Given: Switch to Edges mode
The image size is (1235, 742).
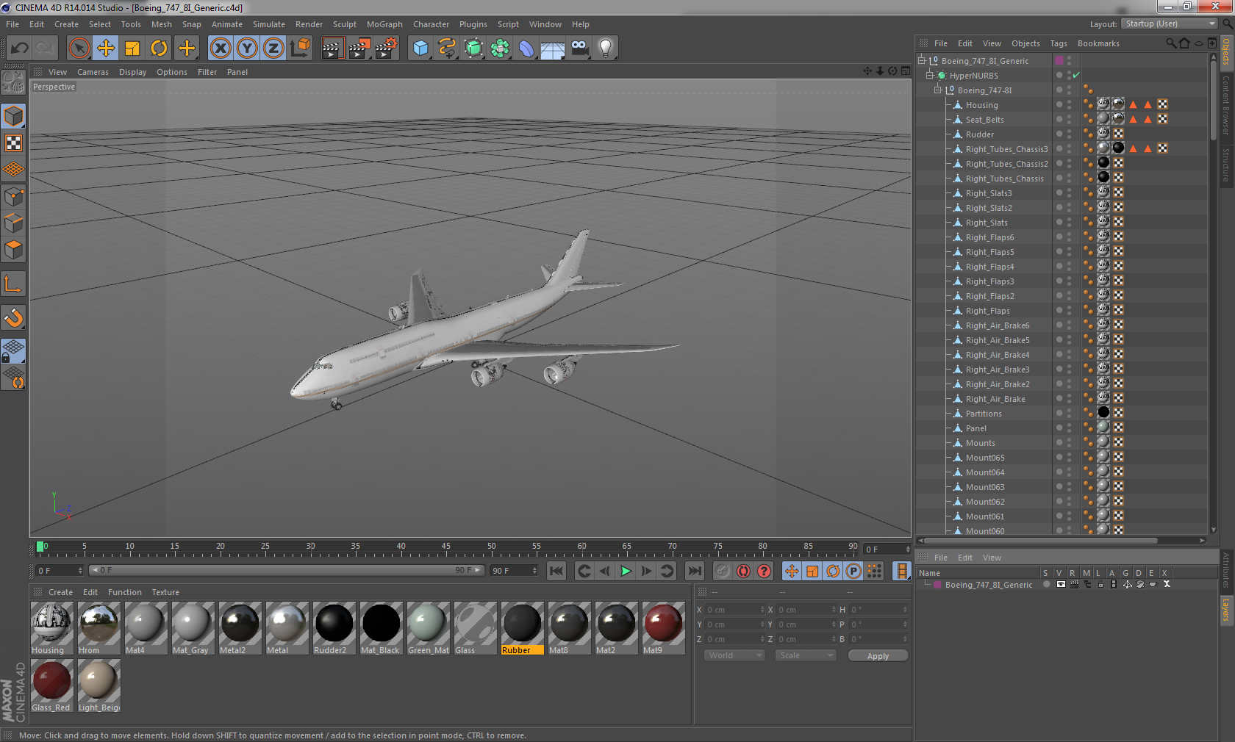Looking at the screenshot, I should pyautogui.click(x=14, y=223).
